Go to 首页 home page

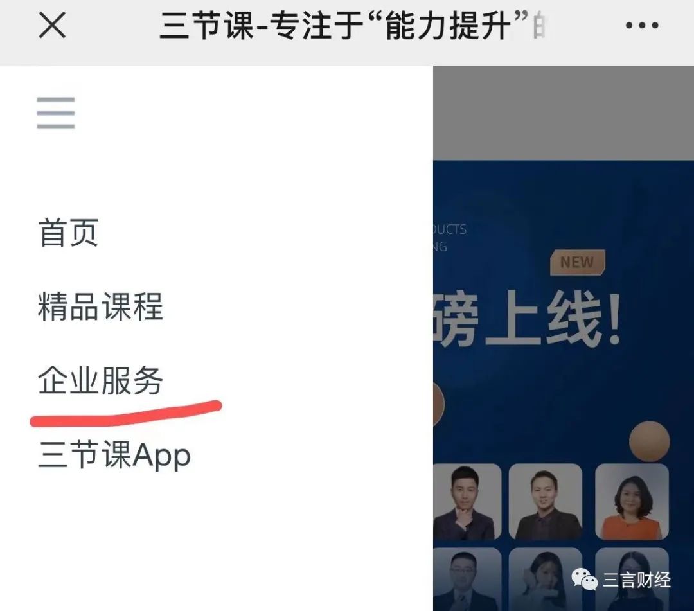68,233
